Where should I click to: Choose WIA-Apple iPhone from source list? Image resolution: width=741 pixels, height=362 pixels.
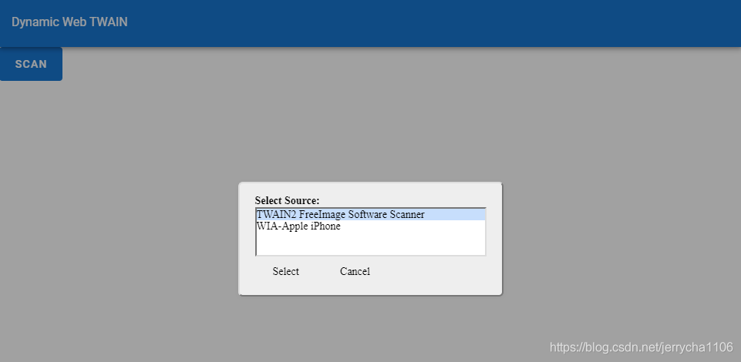[x=370, y=226]
